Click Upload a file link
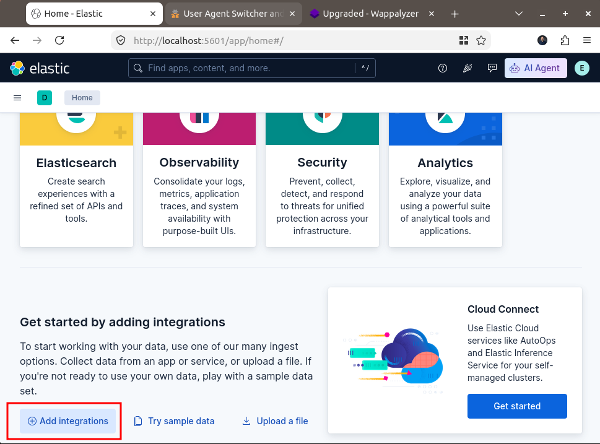This screenshot has height=444, width=600. [x=275, y=421]
